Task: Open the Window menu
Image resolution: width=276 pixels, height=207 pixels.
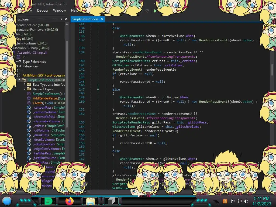Action: click(59, 11)
